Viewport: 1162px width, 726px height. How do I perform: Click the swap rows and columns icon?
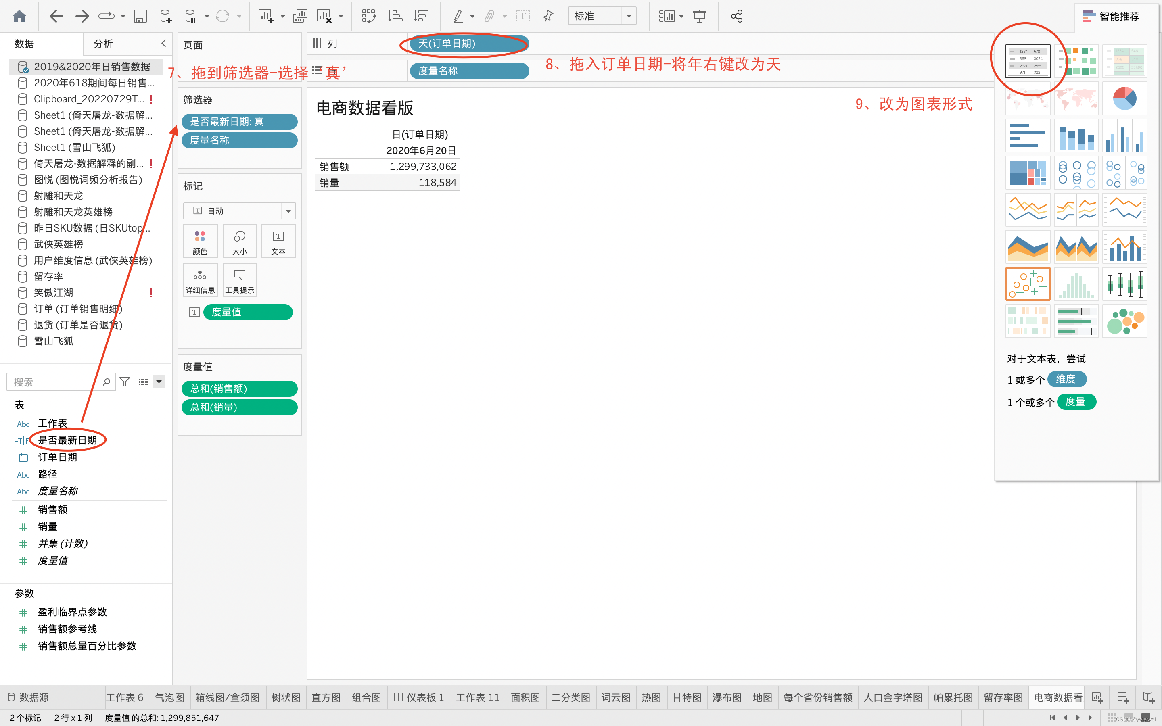368,16
